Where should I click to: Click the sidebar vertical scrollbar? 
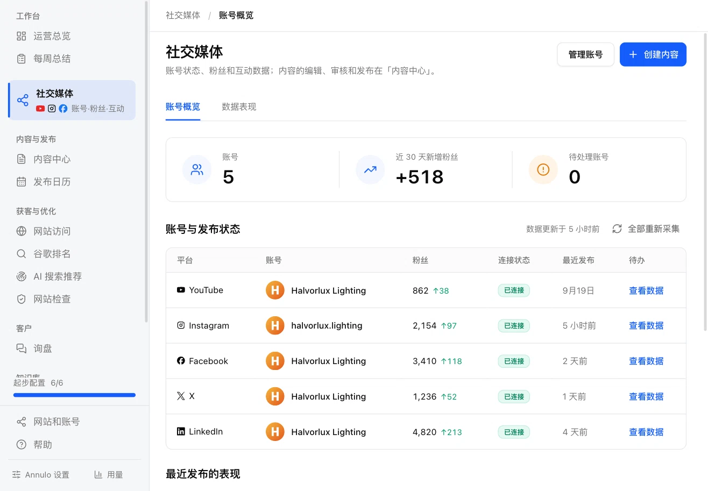(146, 161)
